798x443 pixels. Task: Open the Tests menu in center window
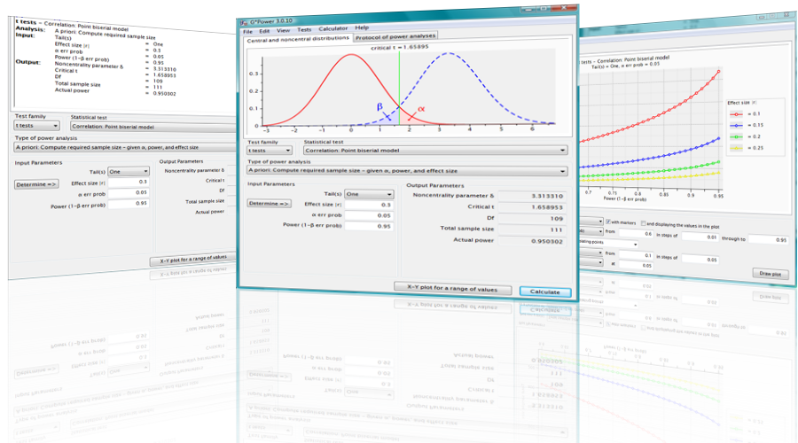[304, 29]
